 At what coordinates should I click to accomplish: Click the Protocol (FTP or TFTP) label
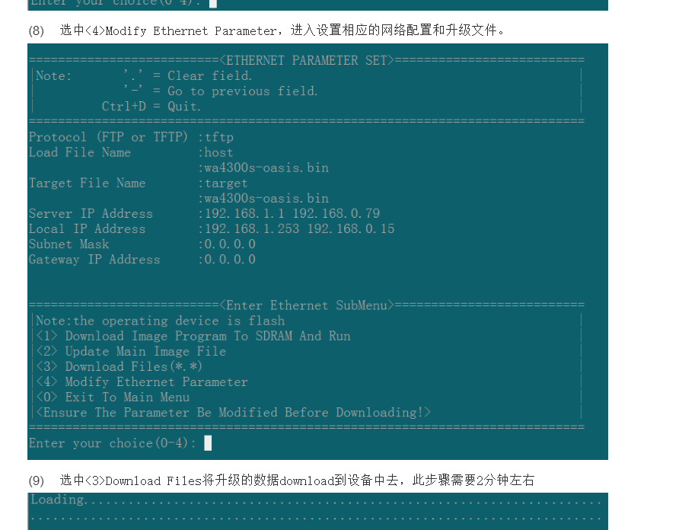[x=108, y=137]
